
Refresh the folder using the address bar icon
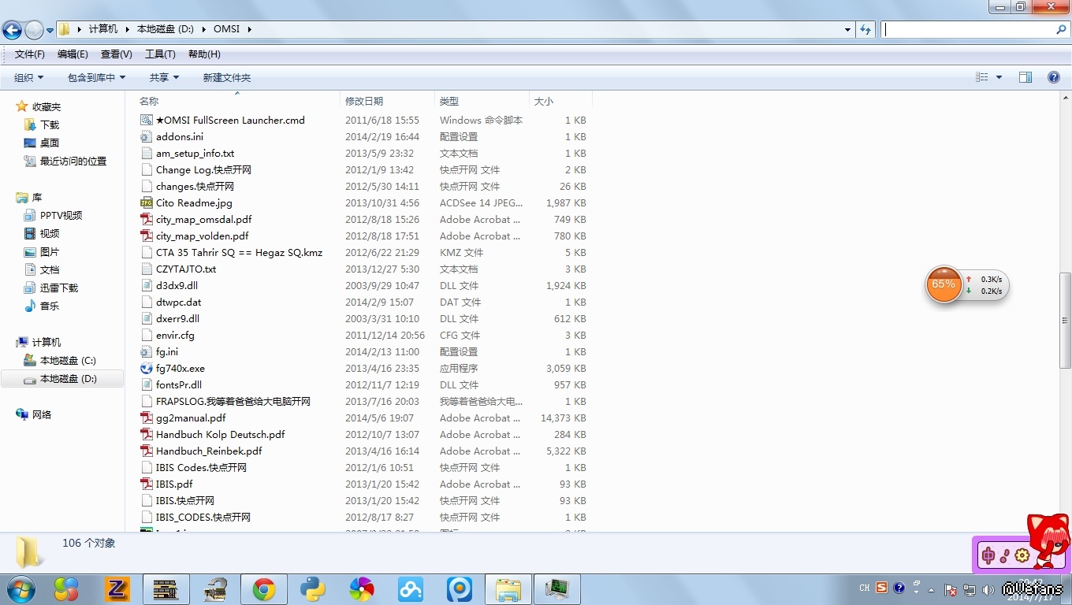(x=865, y=29)
